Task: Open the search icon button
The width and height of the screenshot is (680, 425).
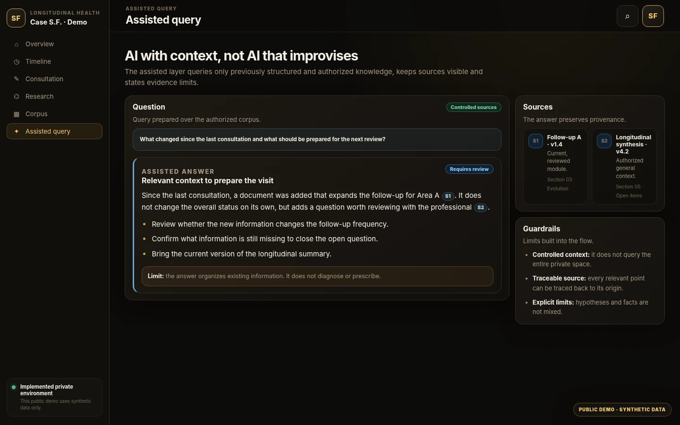Action: [x=627, y=16]
